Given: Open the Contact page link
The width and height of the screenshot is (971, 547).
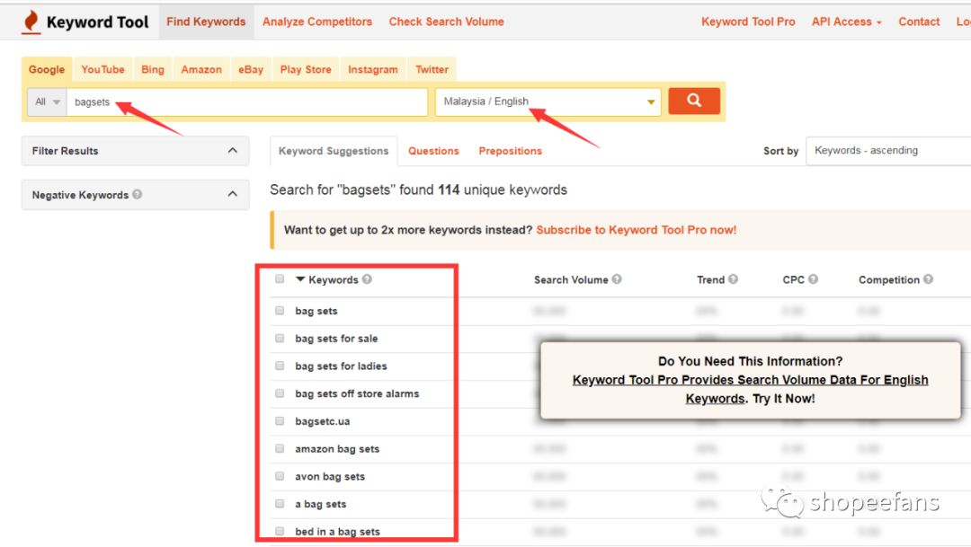Looking at the screenshot, I should coord(919,22).
